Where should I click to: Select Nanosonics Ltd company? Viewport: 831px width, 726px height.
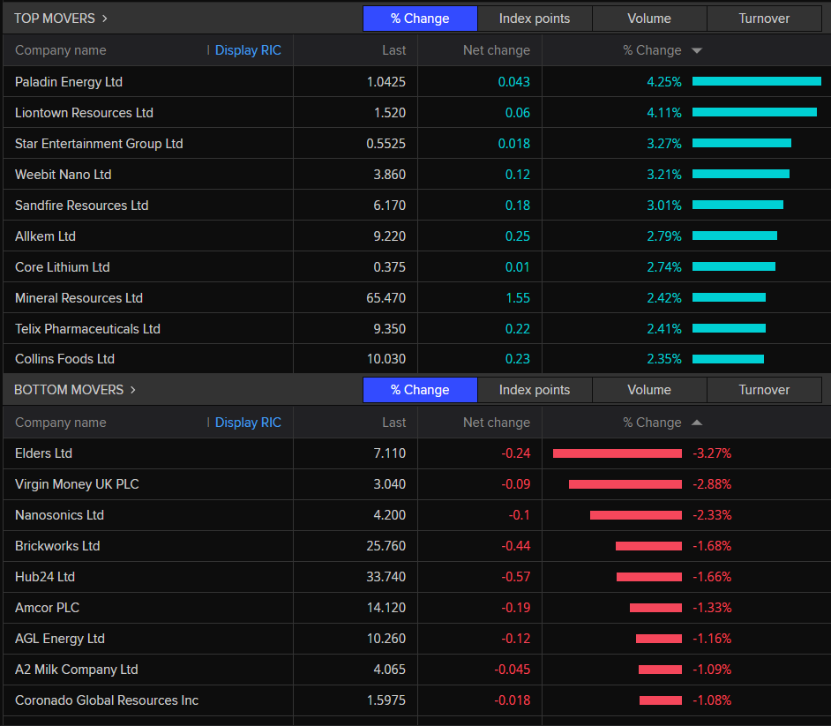(x=59, y=514)
